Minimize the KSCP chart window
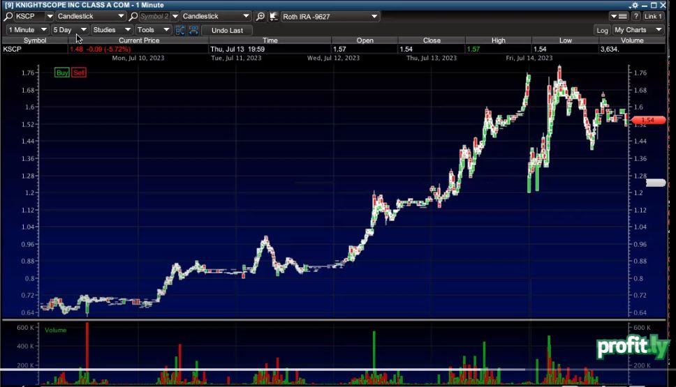The width and height of the screenshot is (676, 387). click(x=645, y=5)
